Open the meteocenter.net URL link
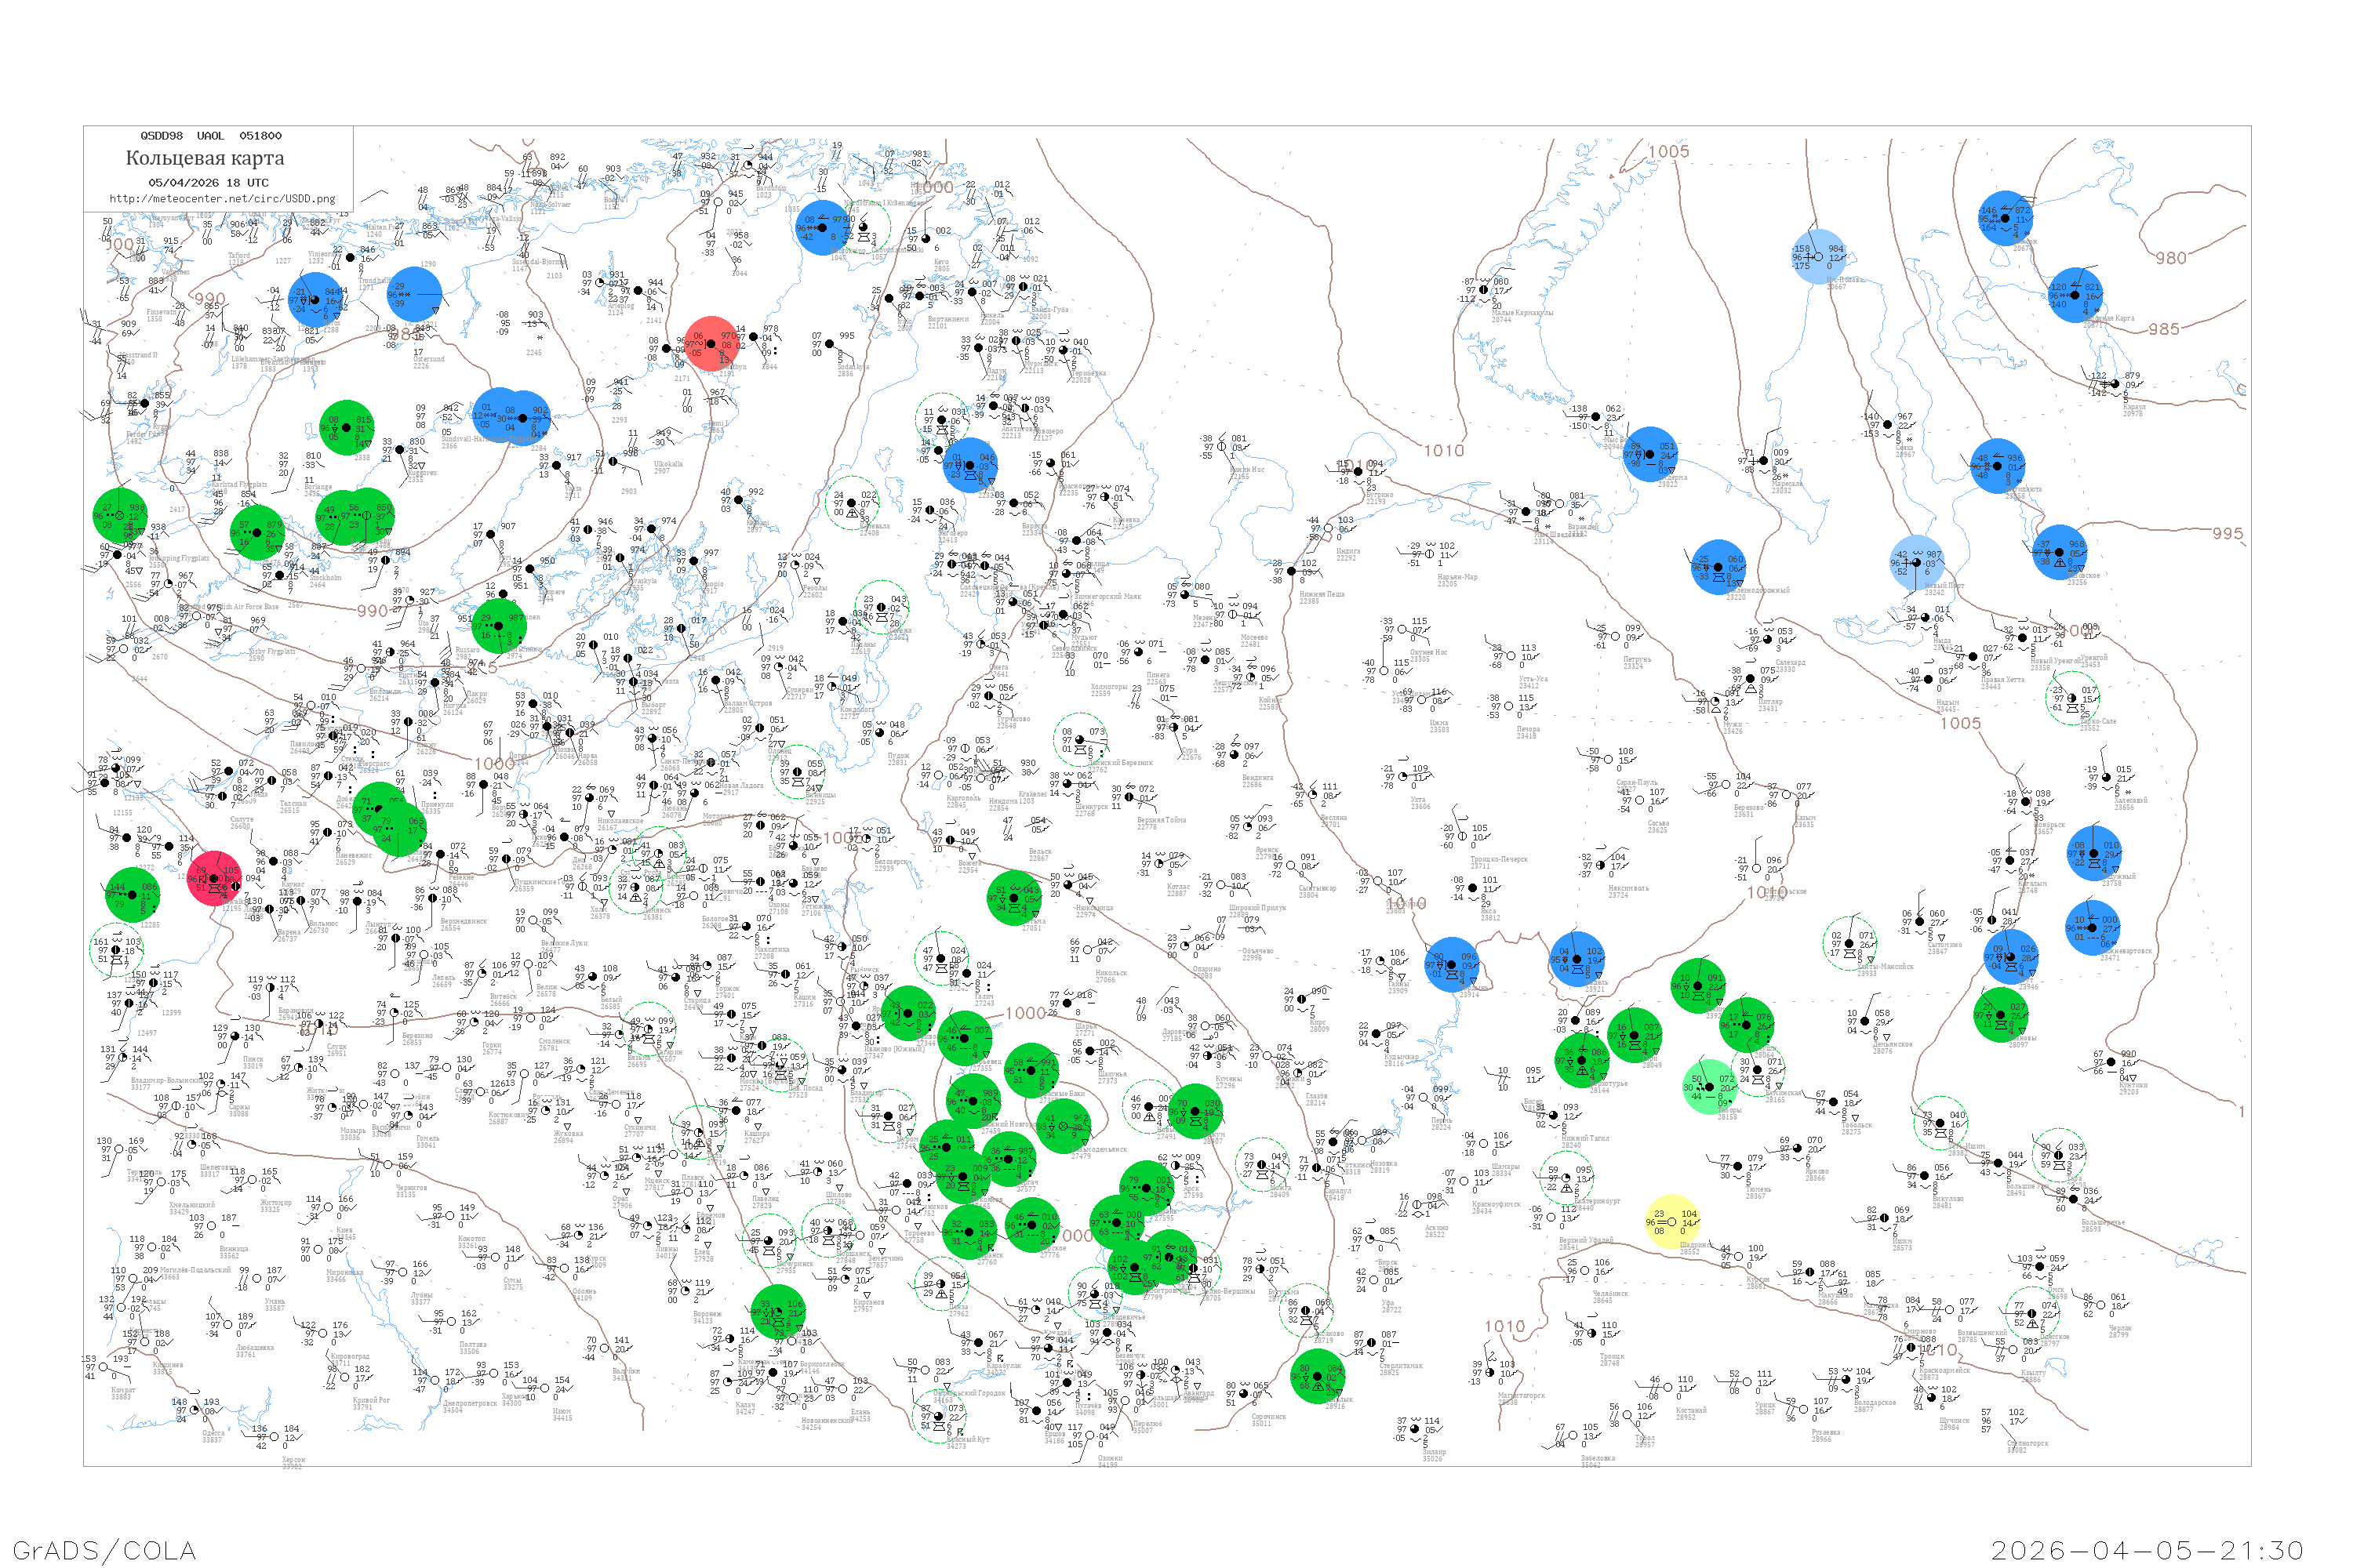Image resolution: width=2353 pixels, height=1568 pixels. click(222, 199)
